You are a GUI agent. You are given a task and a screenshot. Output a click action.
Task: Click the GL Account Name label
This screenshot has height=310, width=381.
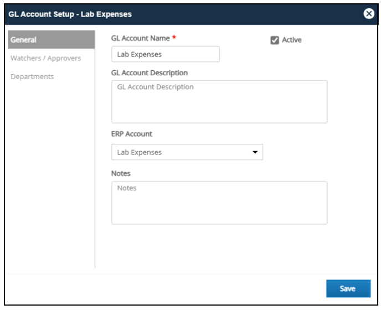[141, 38]
